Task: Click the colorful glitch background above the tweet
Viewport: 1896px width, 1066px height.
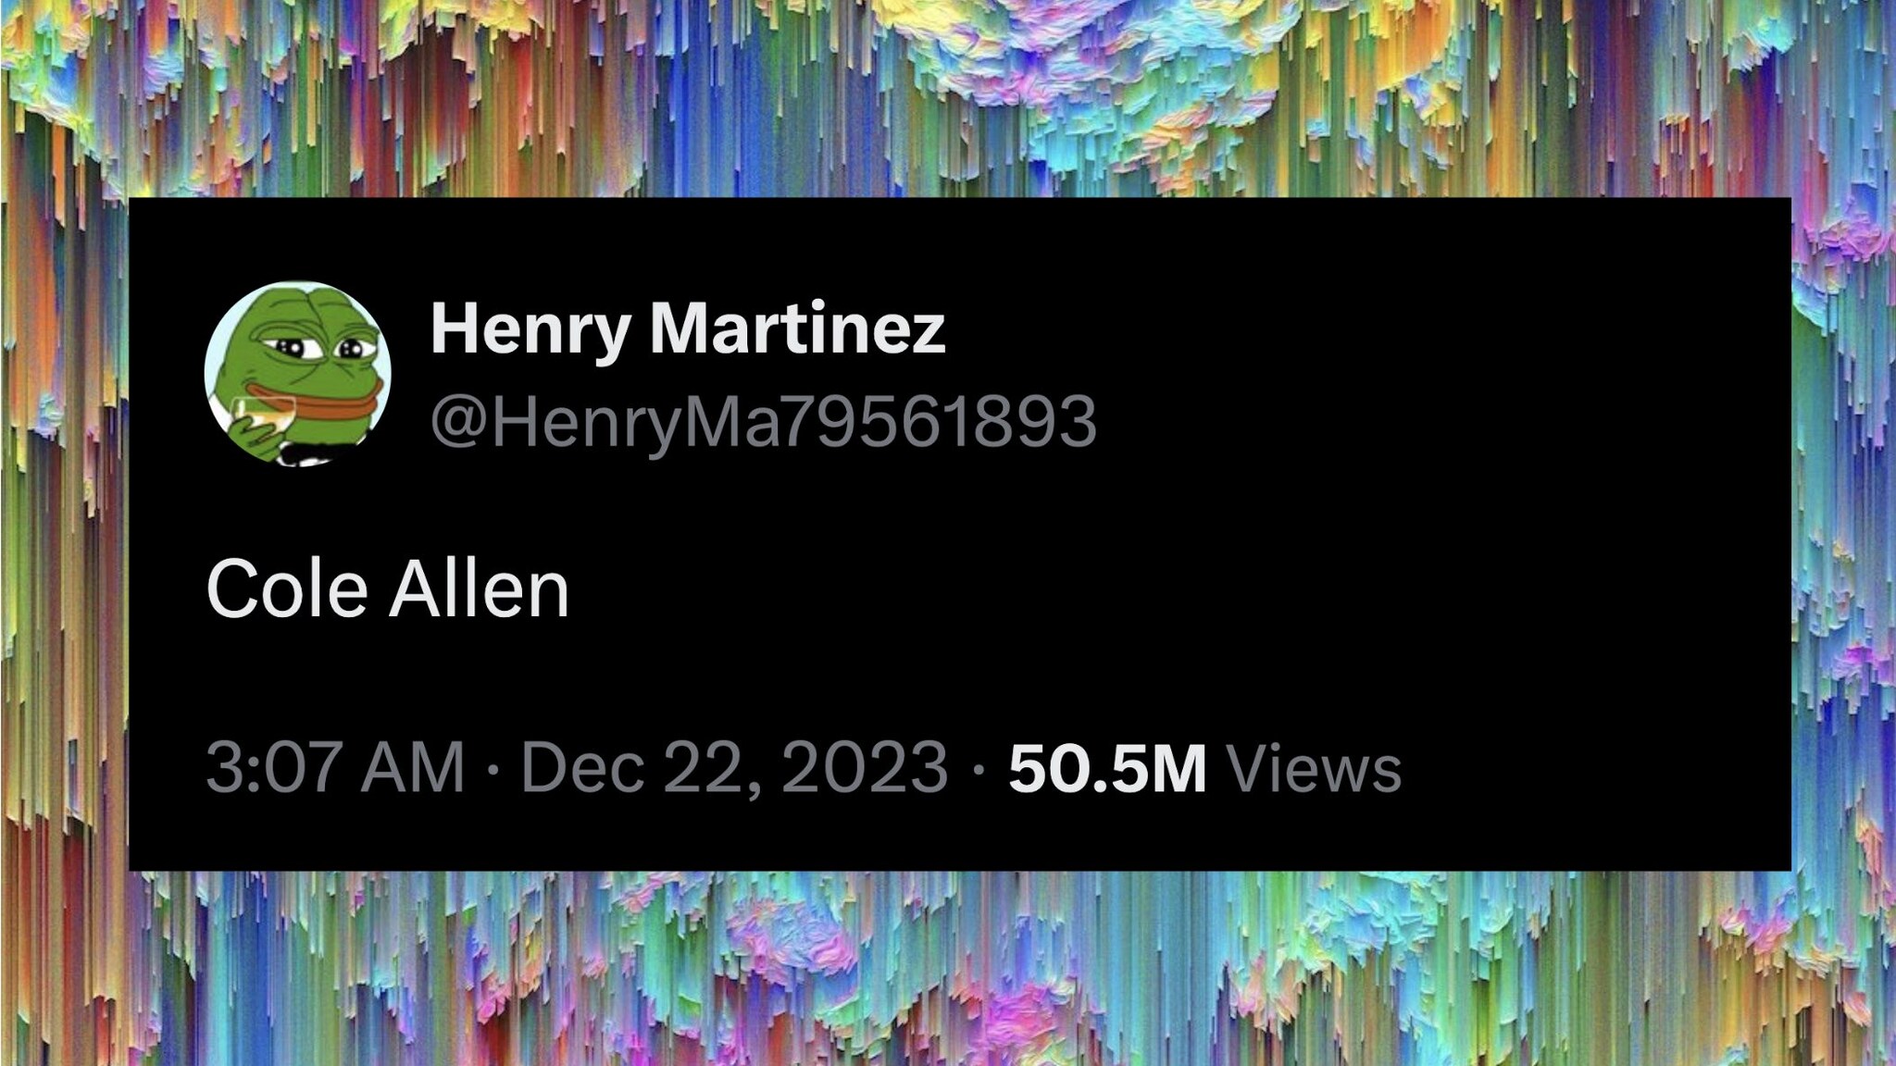Action: (948, 97)
